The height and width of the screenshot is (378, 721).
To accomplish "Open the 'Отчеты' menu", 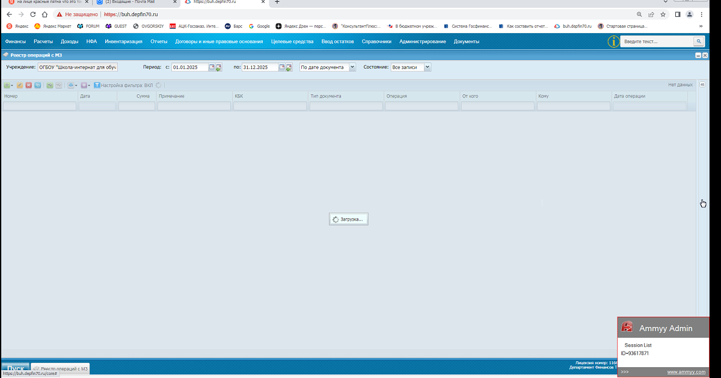I will (x=159, y=41).
